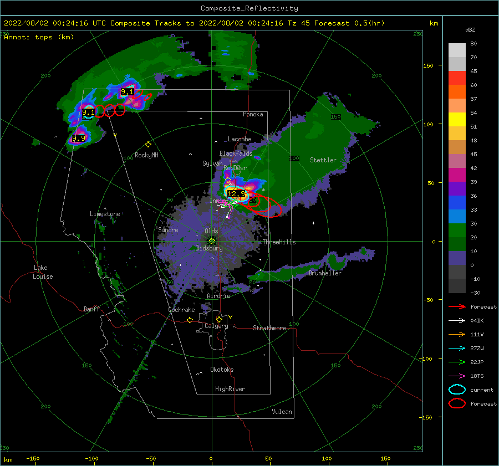Click the Banff town label
The image size is (499, 466).
click(x=91, y=309)
